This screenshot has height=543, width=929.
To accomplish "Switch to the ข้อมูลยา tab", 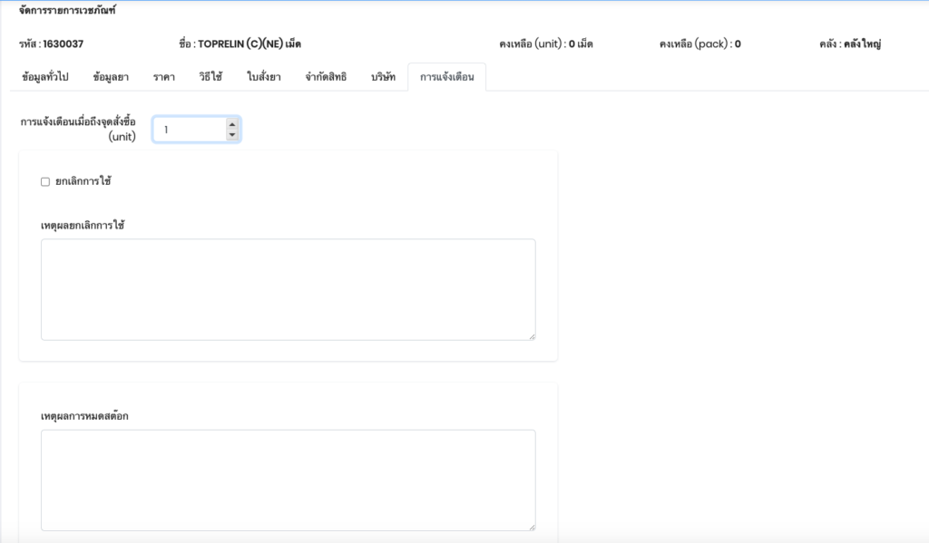I will [x=111, y=77].
